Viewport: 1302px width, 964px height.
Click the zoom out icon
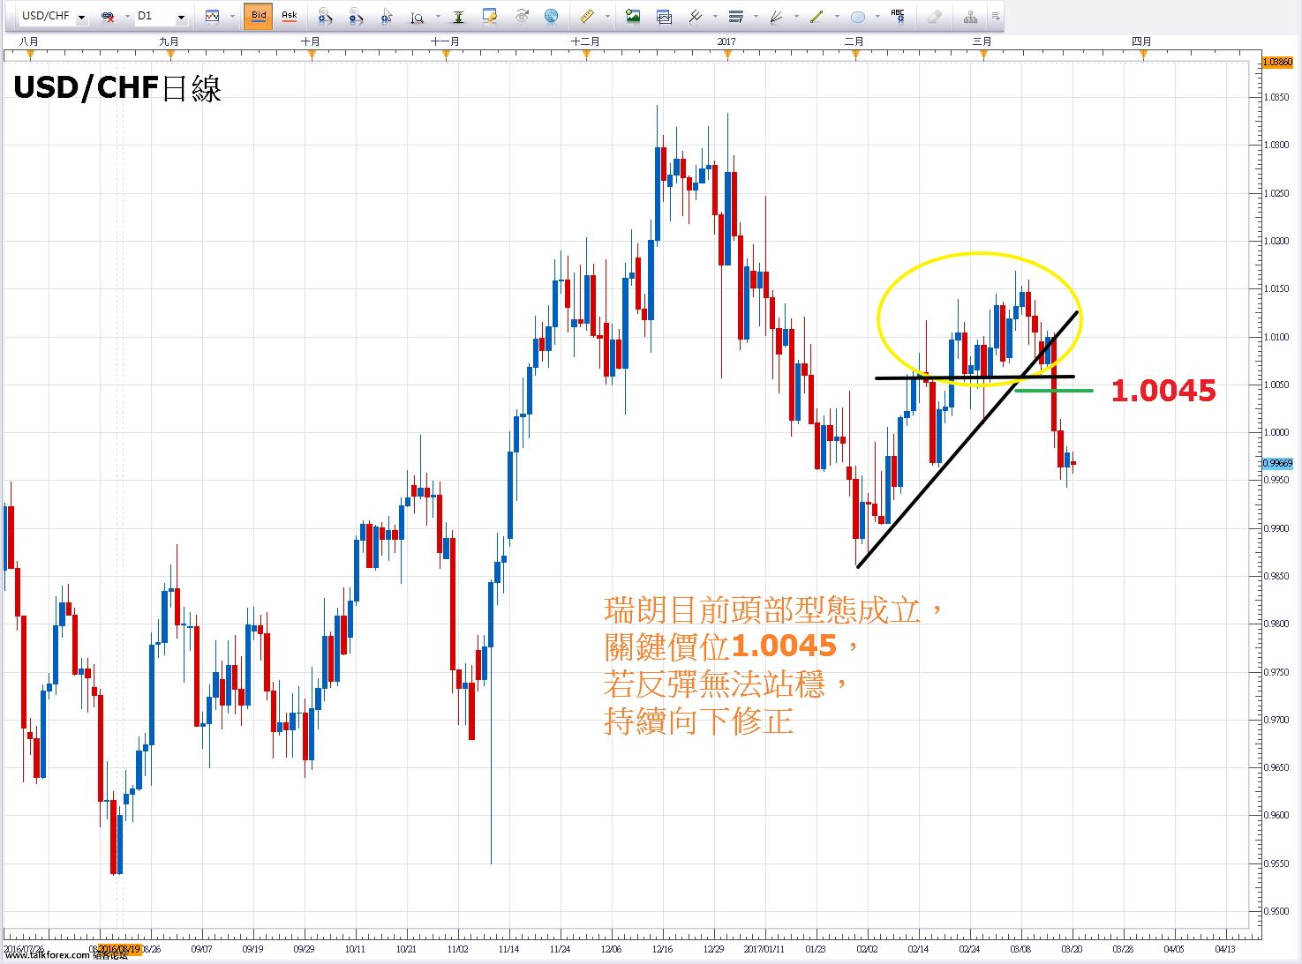[x=356, y=16]
